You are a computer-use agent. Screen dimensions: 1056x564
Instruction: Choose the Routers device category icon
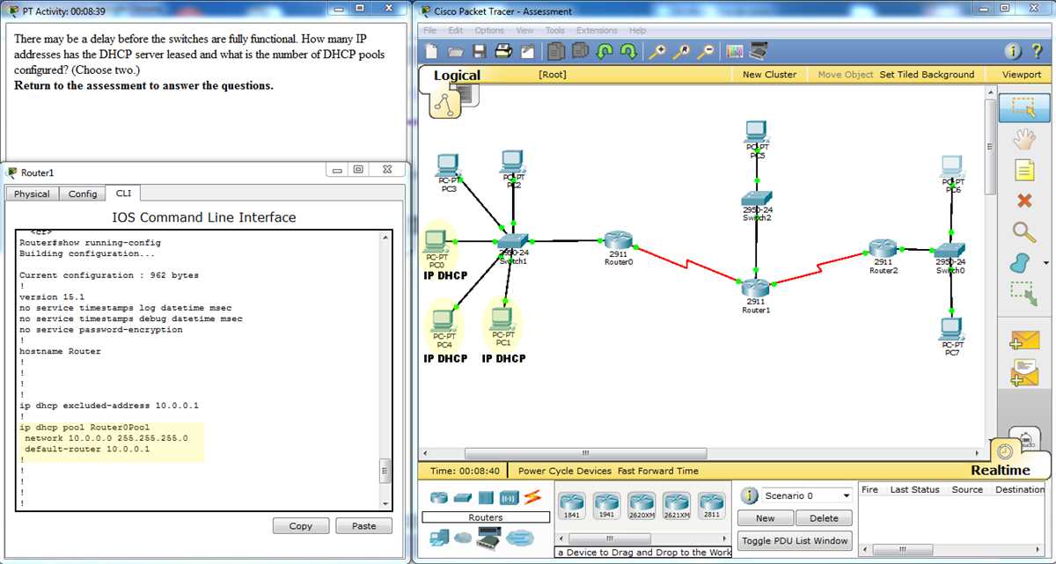[439, 497]
